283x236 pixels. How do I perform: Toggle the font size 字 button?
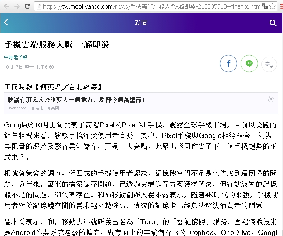pos(269,64)
